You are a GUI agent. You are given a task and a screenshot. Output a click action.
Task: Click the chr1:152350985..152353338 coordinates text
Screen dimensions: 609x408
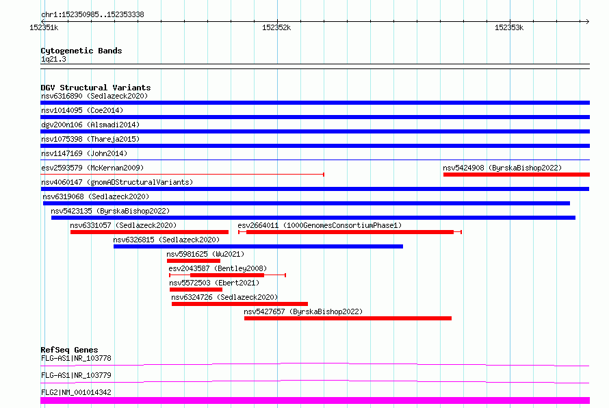[x=92, y=14]
